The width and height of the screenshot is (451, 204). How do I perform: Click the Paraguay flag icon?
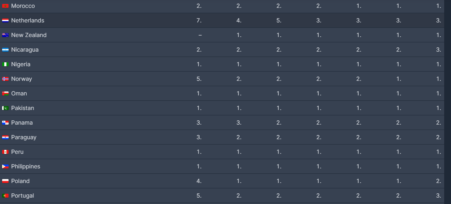(x=5, y=137)
